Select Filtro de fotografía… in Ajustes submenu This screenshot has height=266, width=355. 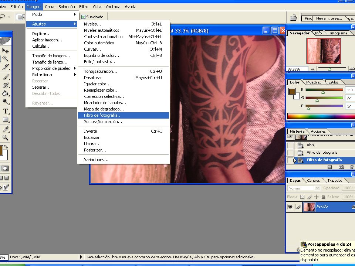coord(124,115)
